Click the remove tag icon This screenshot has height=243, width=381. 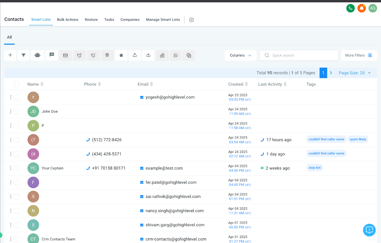pos(93,55)
